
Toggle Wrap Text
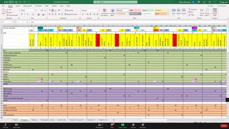tap(69, 10)
